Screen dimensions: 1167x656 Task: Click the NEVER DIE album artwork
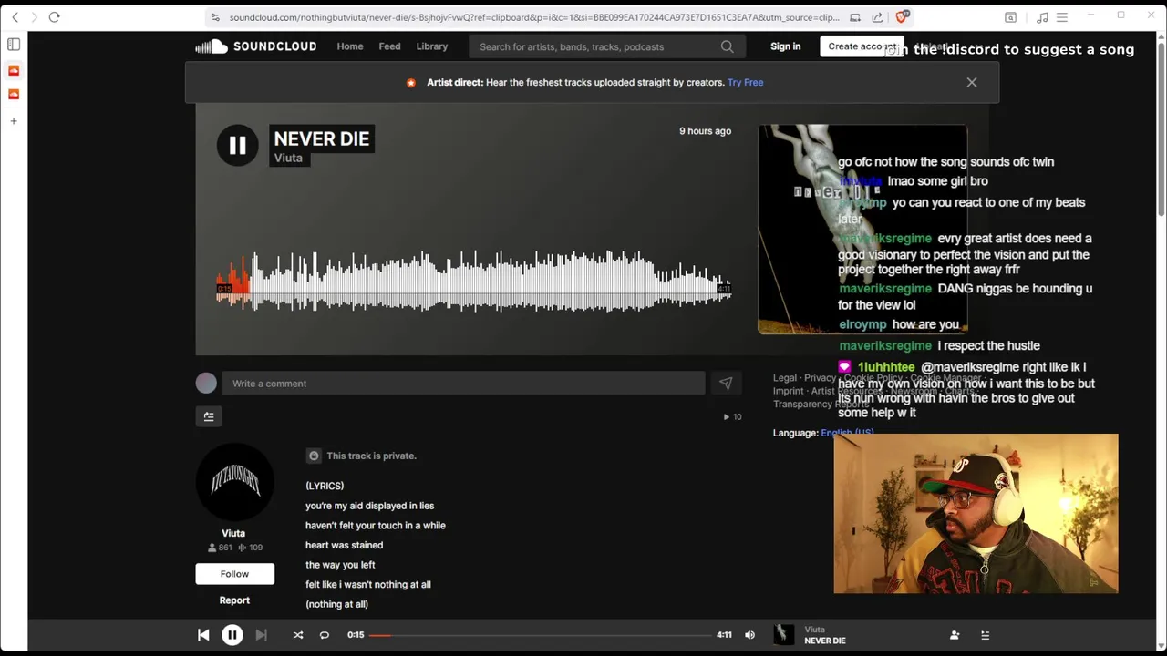(862, 229)
